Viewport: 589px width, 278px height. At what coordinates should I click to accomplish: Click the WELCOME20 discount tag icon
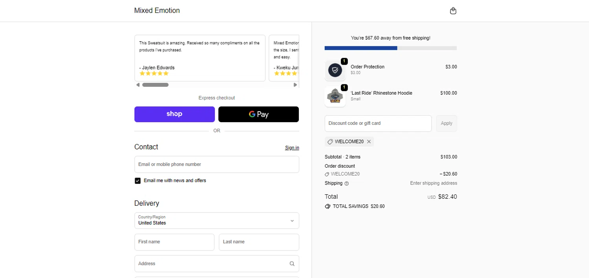[x=330, y=142]
